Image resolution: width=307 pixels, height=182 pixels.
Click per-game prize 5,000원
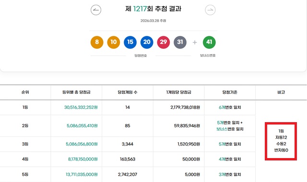[192, 174]
